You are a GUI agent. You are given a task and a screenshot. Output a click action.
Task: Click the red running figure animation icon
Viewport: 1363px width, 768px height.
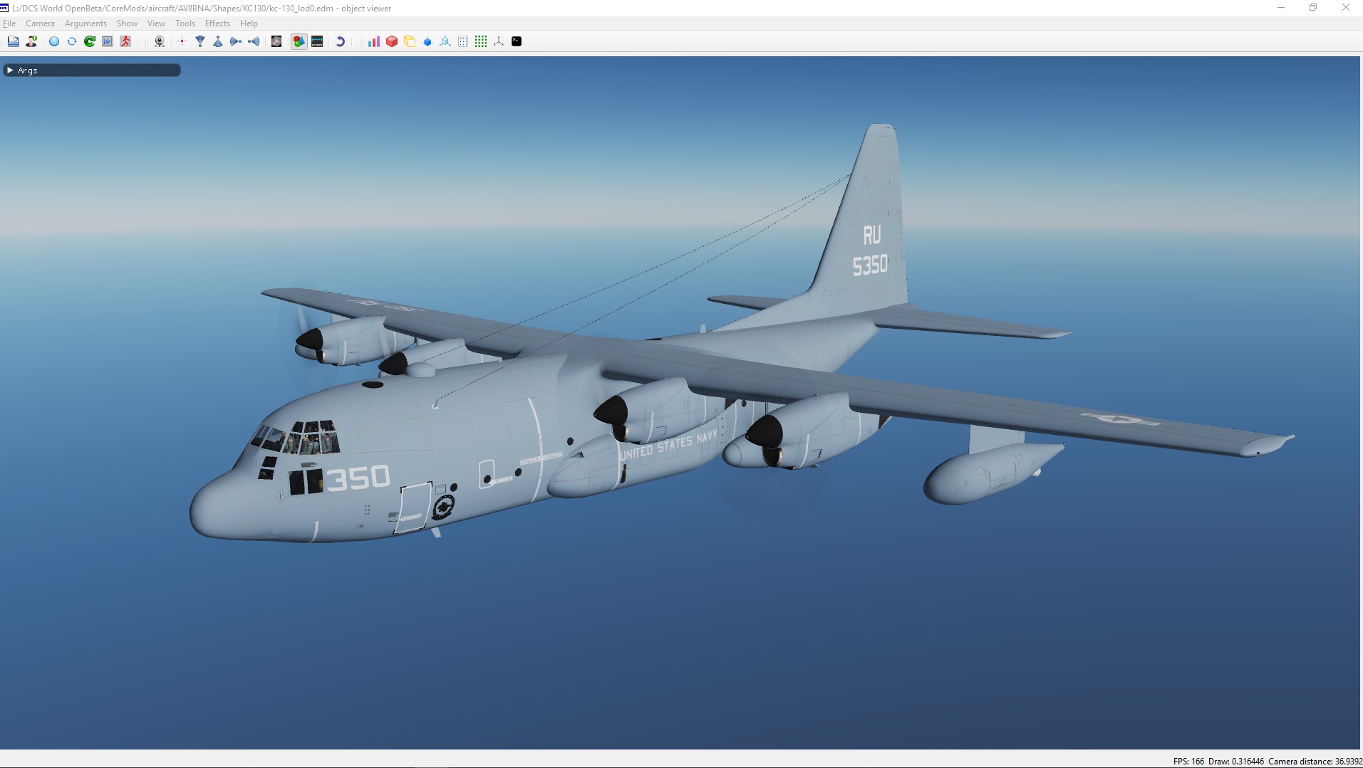(125, 41)
